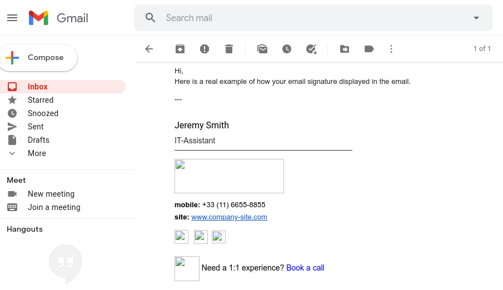Snooze this email with clock icon
The height and width of the screenshot is (290, 503).
287,49
